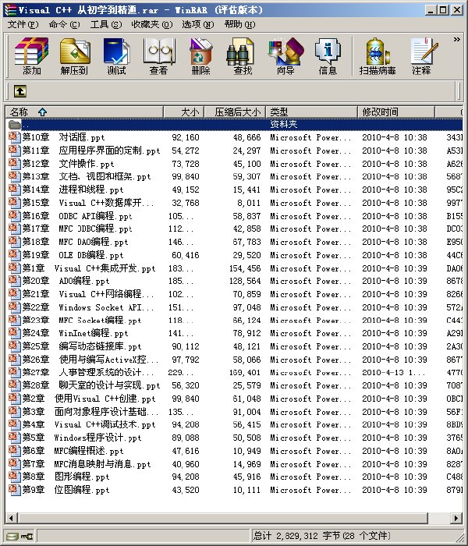Select file 第23章 MFC Socket编程.ppt

click(x=82, y=320)
